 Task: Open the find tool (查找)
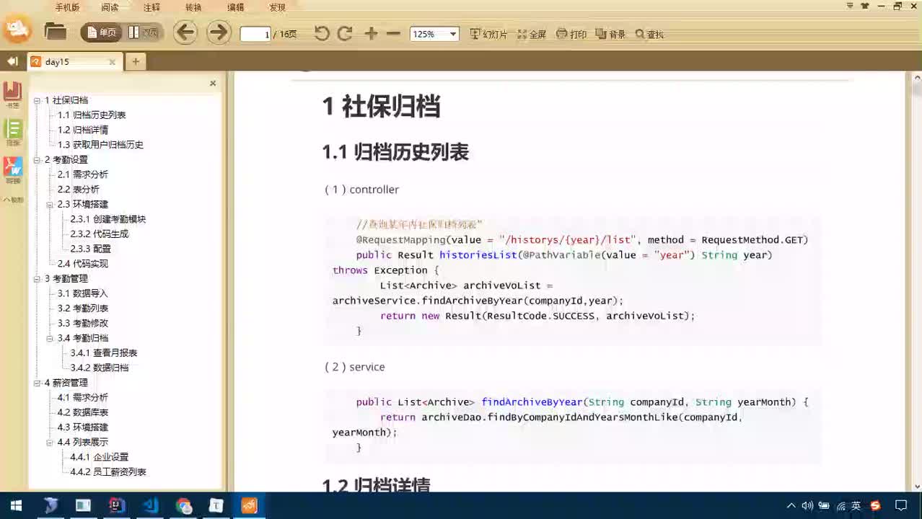point(649,34)
